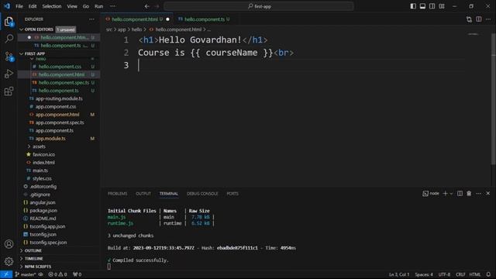Viewport: 496px width, 279px height.
Task: Open the Edit menu
Action: click(x=33, y=6)
